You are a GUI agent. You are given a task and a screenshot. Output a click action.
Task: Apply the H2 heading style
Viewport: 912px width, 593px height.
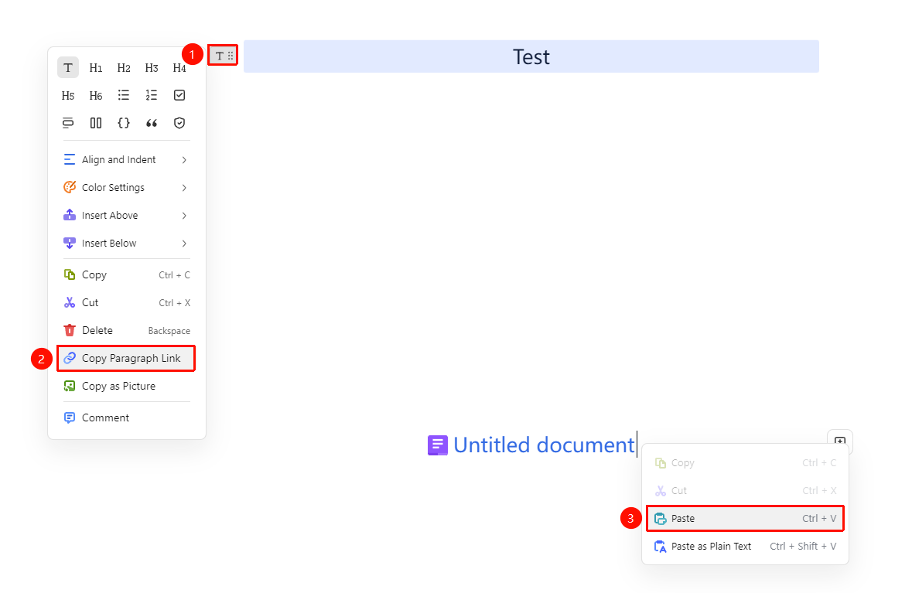pos(124,67)
